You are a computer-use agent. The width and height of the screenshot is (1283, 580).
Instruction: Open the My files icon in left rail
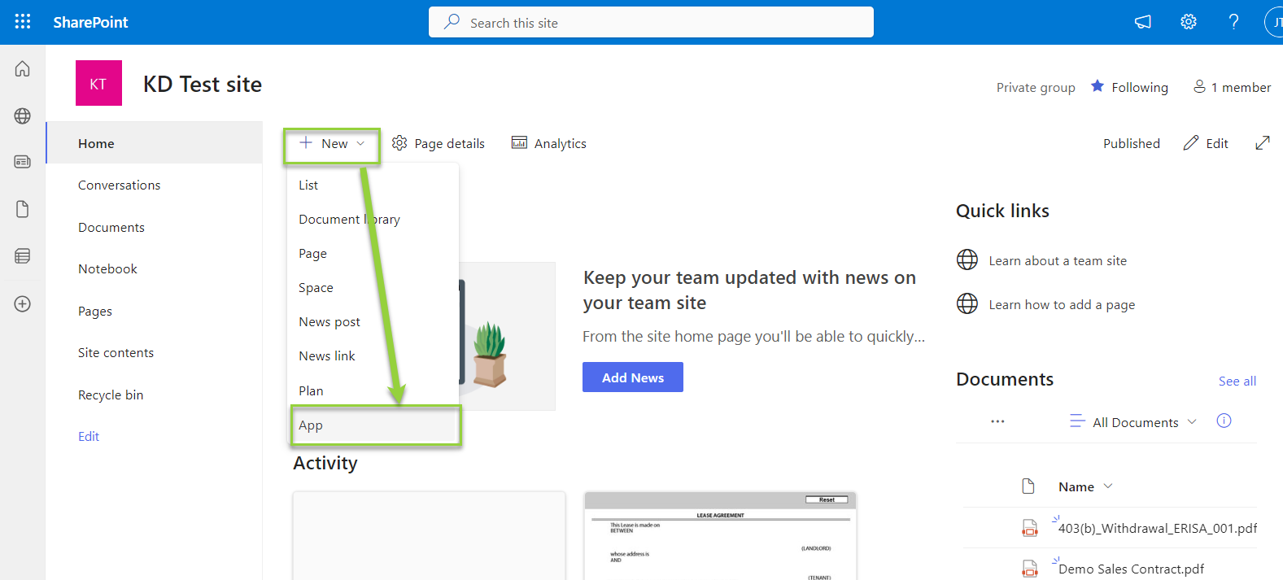pos(22,209)
